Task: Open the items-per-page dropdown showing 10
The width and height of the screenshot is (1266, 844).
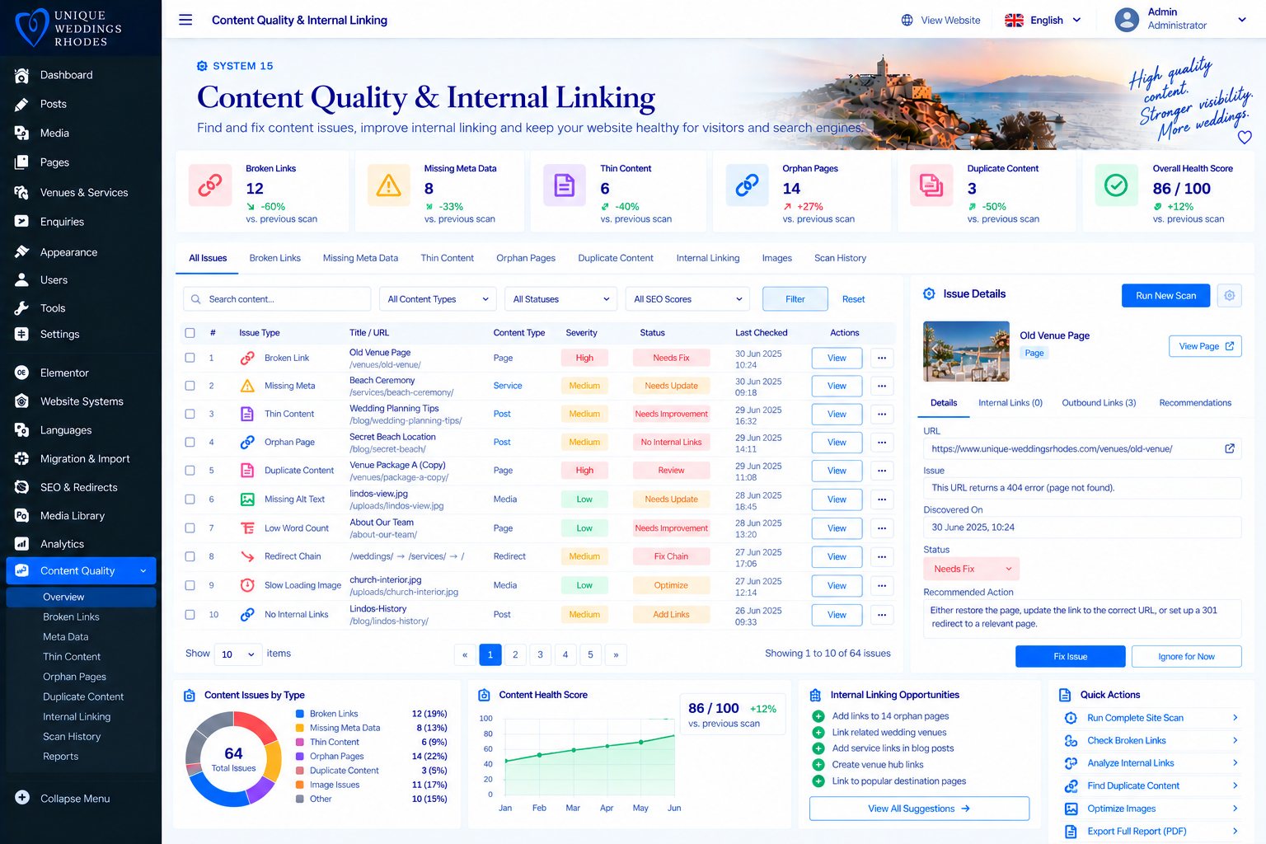Action: coord(238,654)
